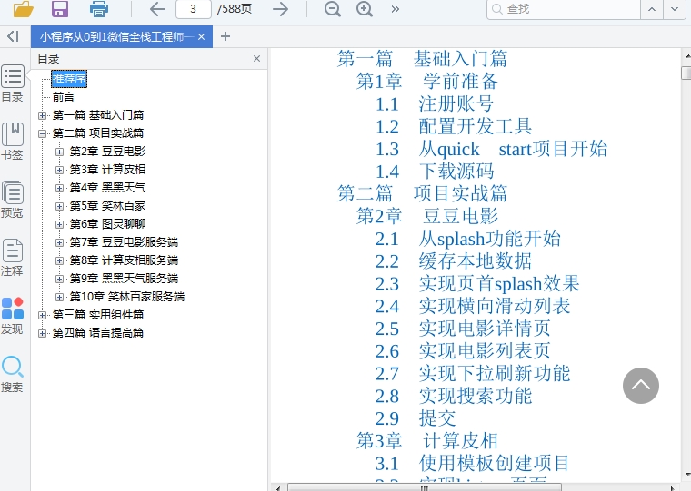The width and height of the screenshot is (691, 491).
Task: Open the 目录 sidebar panel
Action: coord(13,83)
